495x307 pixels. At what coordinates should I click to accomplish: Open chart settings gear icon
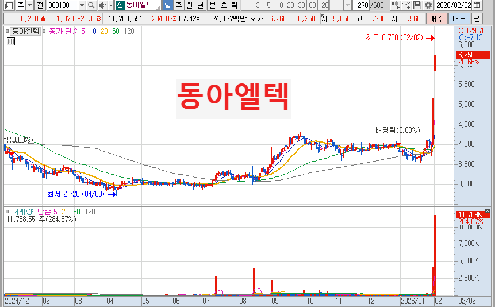click(x=428, y=5)
